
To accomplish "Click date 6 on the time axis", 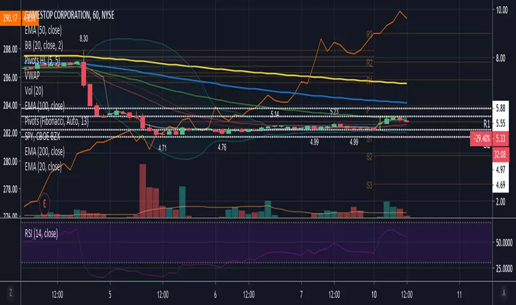I will pyautogui.click(x=215, y=294).
